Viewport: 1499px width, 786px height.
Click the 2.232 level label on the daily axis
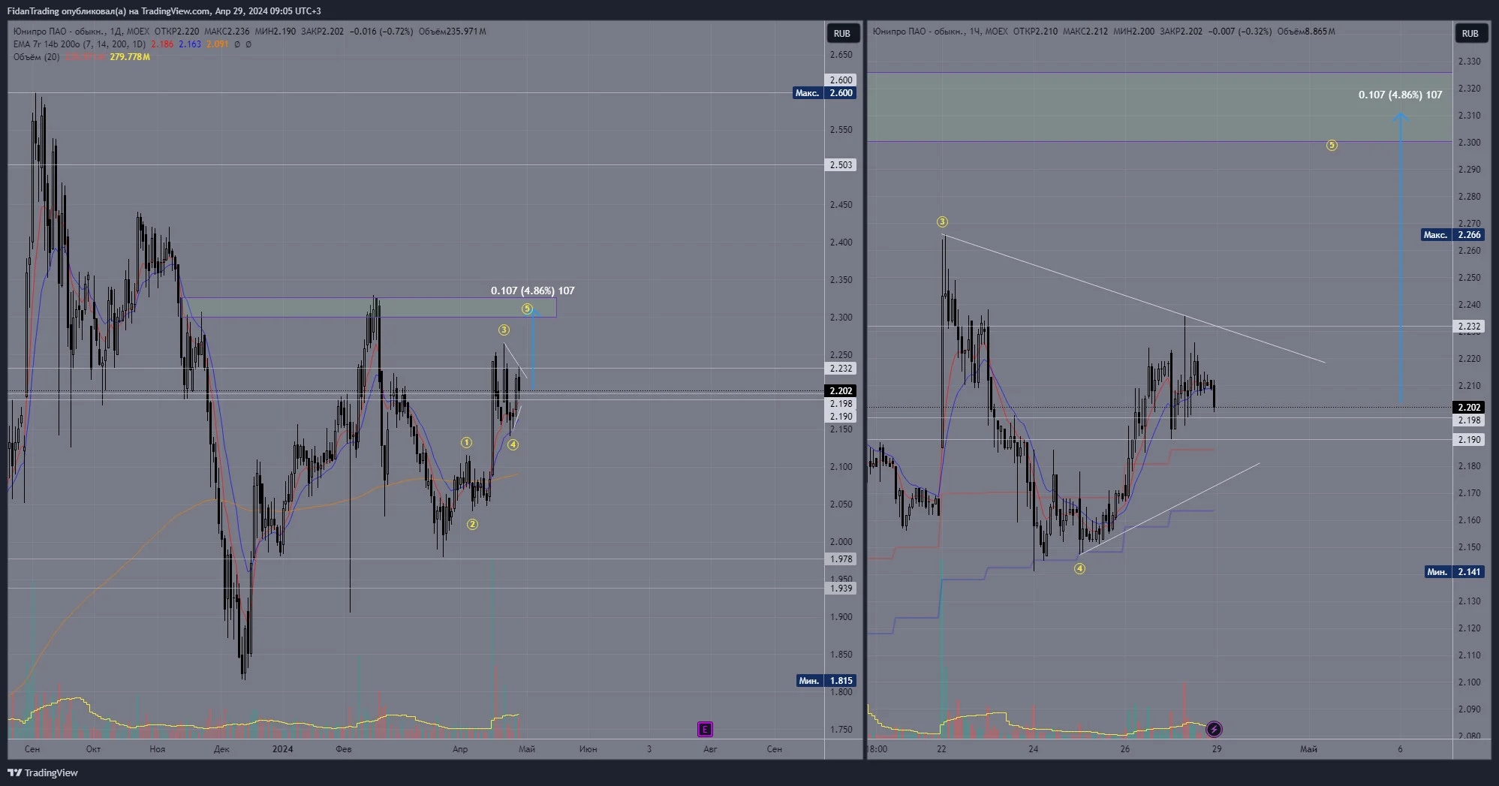(x=841, y=368)
